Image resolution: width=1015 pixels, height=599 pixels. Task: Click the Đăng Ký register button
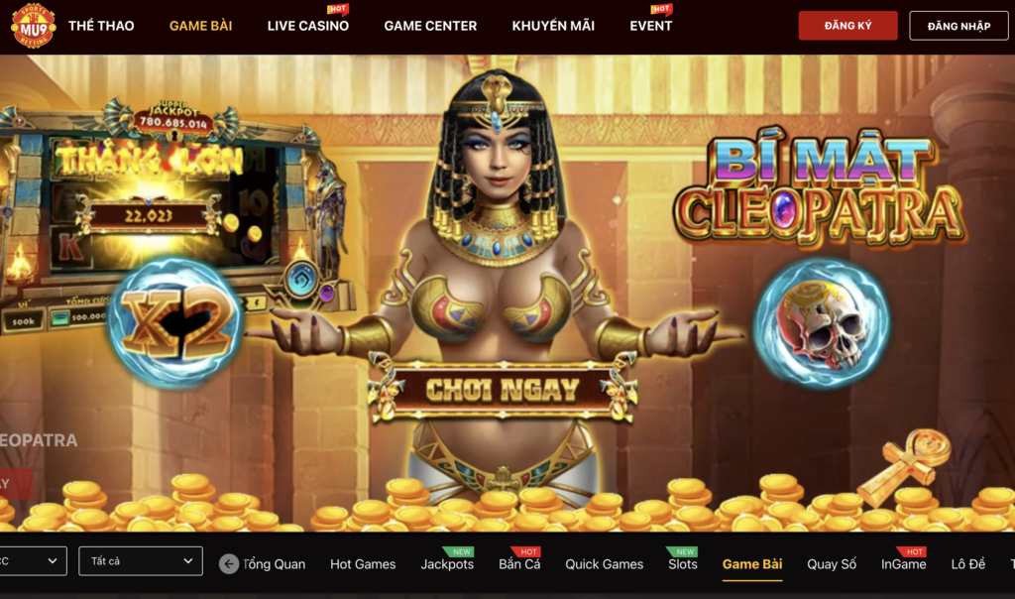[848, 26]
